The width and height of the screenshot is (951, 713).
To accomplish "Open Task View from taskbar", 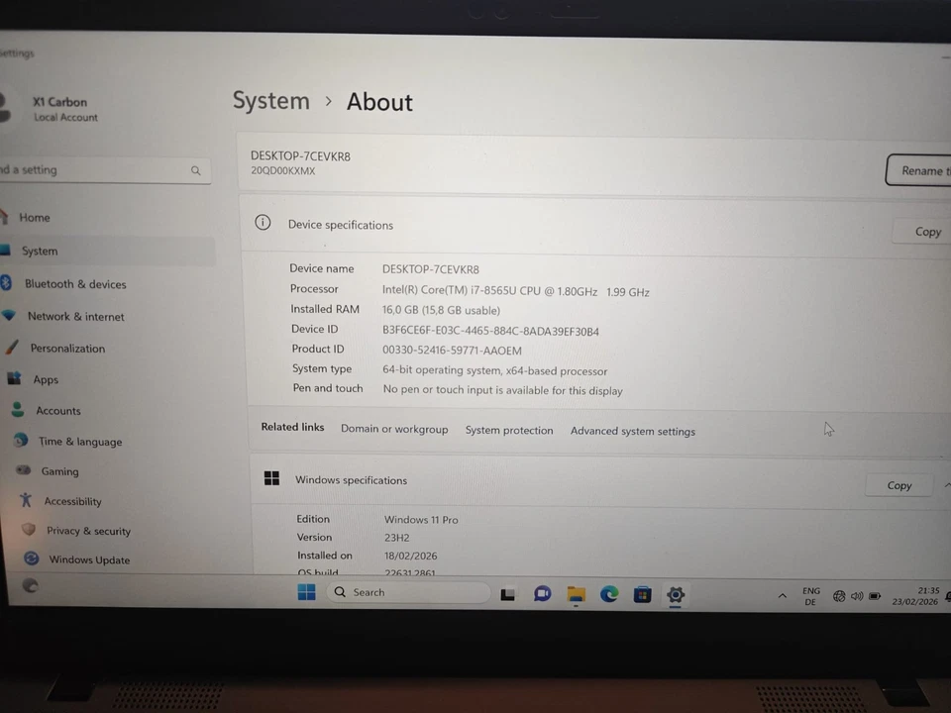I will 507,594.
